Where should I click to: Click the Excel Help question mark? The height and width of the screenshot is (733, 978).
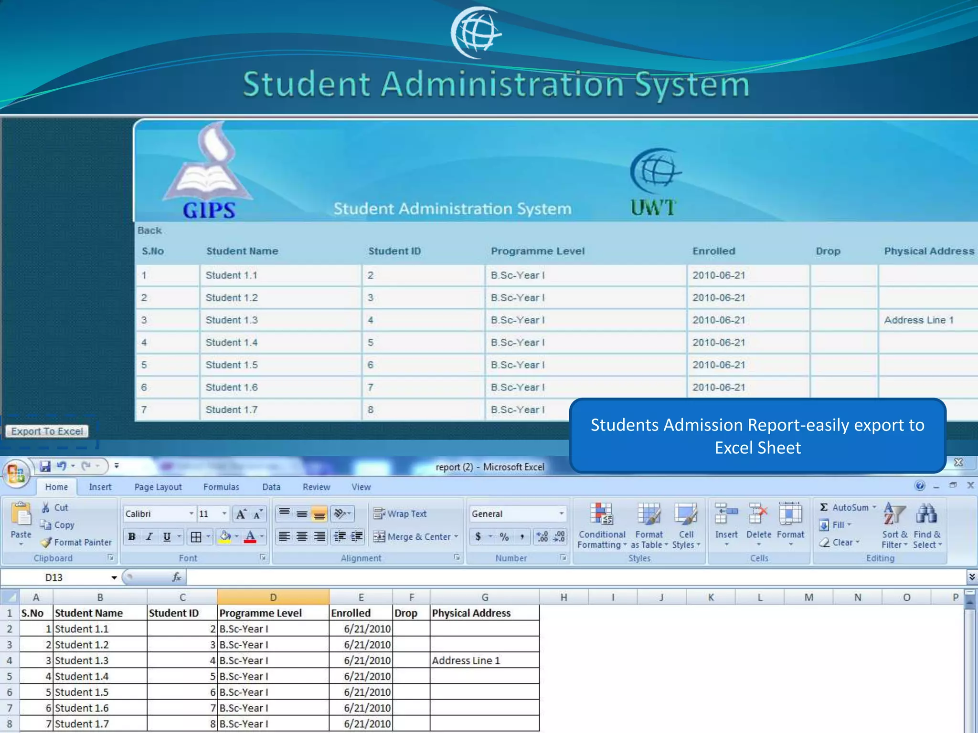pos(920,486)
